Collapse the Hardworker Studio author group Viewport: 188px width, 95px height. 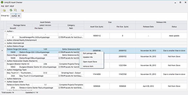tap(5, 61)
